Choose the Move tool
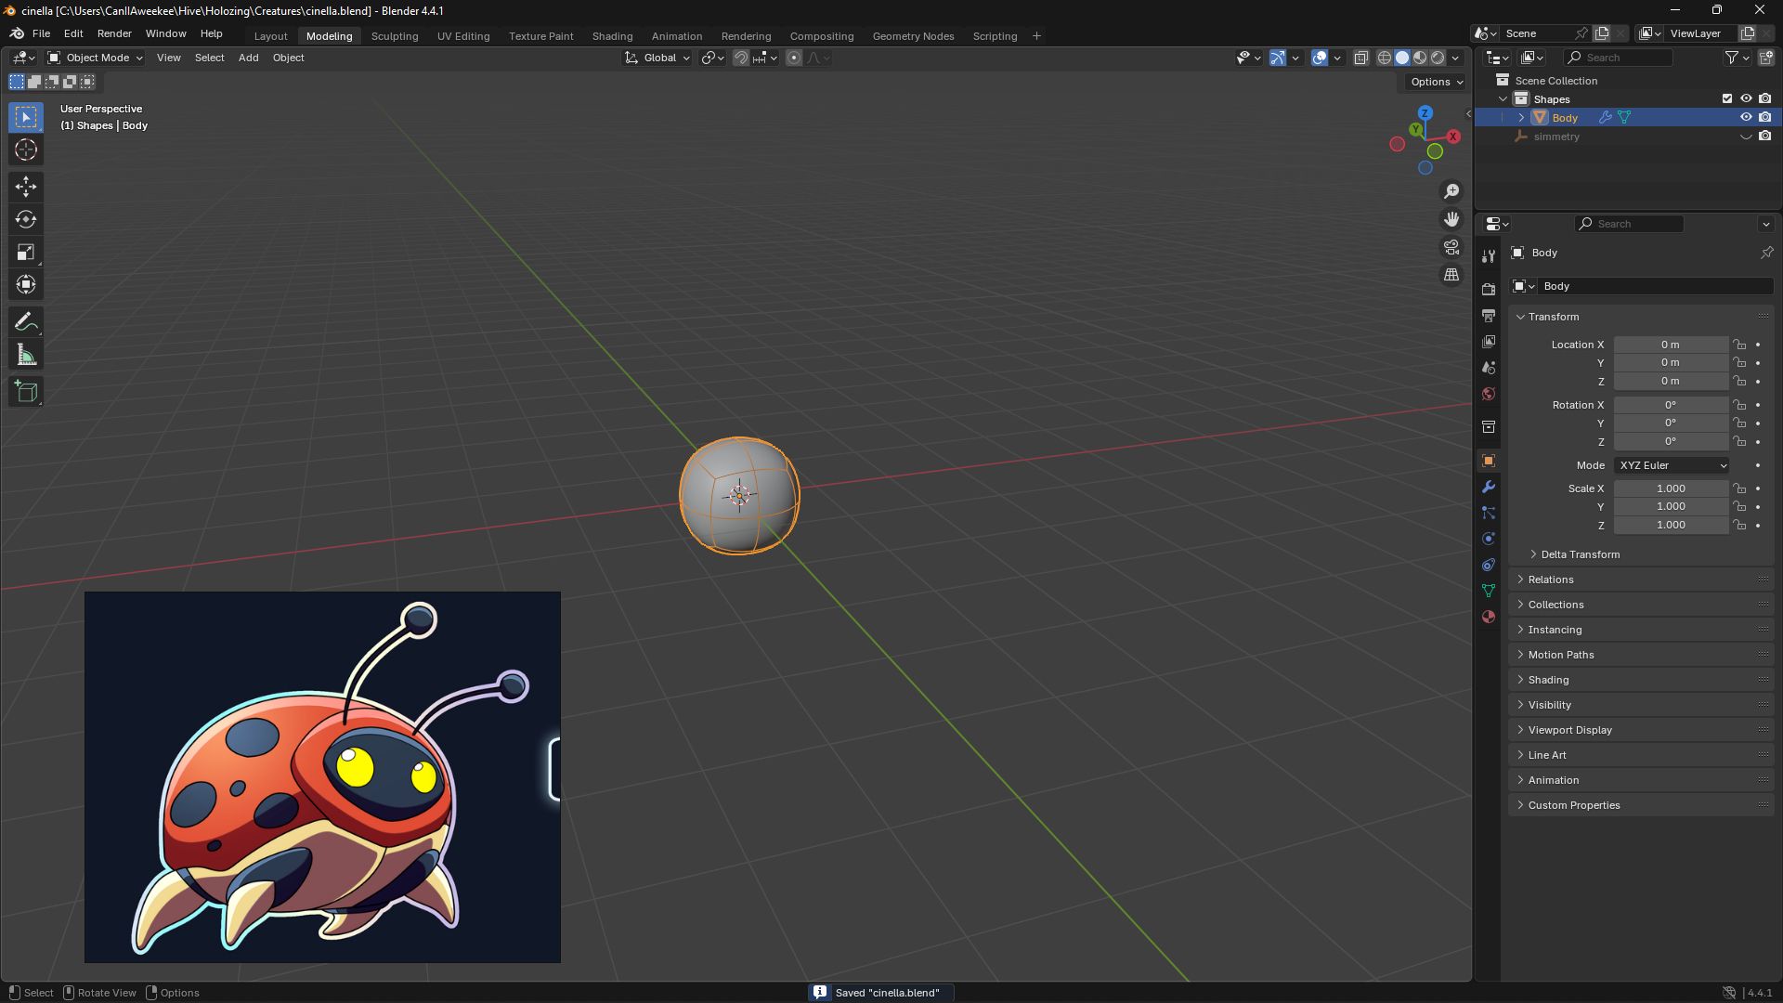 pyautogui.click(x=26, y=187)
